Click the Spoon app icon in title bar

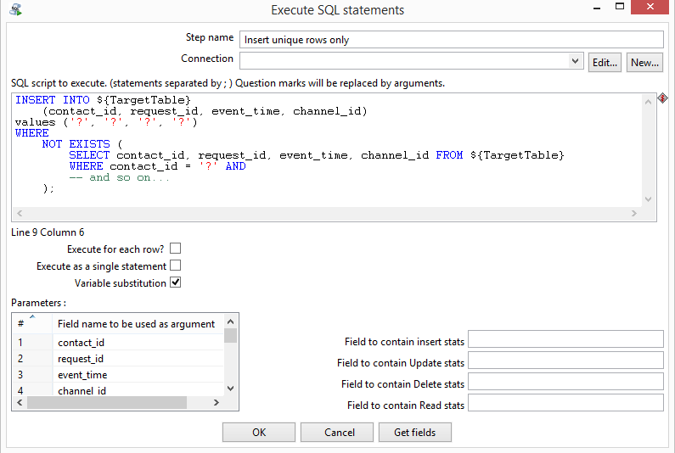point(15,10)
